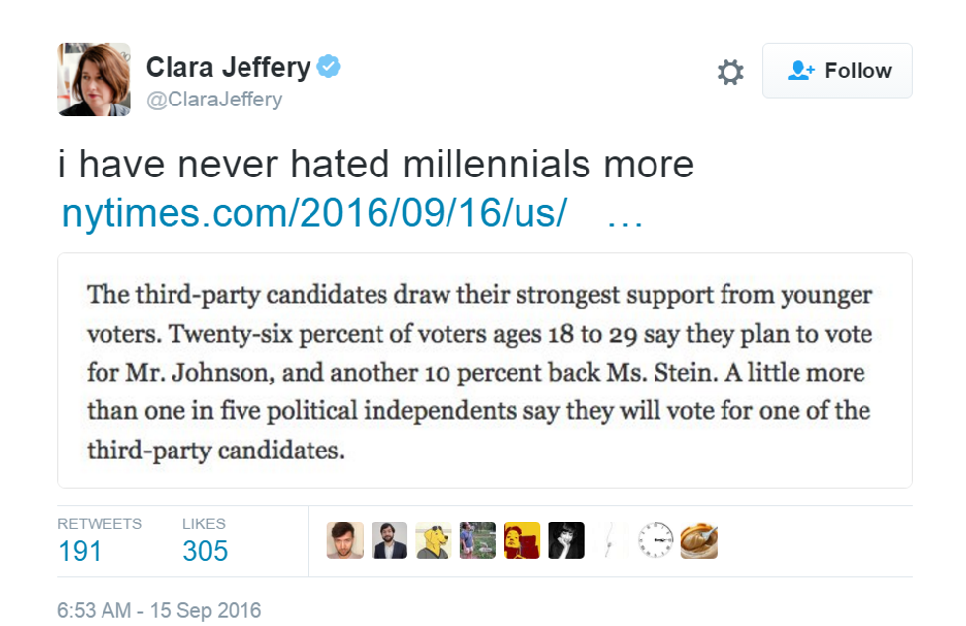The height and width of the screenshot is (626, 966).
Task: Open the Clara Jeffery display name link
Action: pyautogui.click(x=228, y=67)
